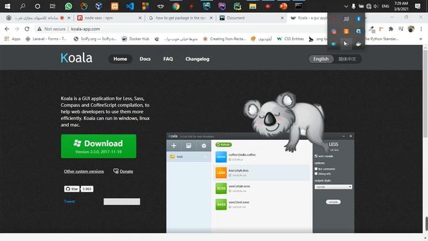Click the add project plus icon in Koala preview
The width and height of the screenshot is (428, 241).
click(x=174, y=146)
